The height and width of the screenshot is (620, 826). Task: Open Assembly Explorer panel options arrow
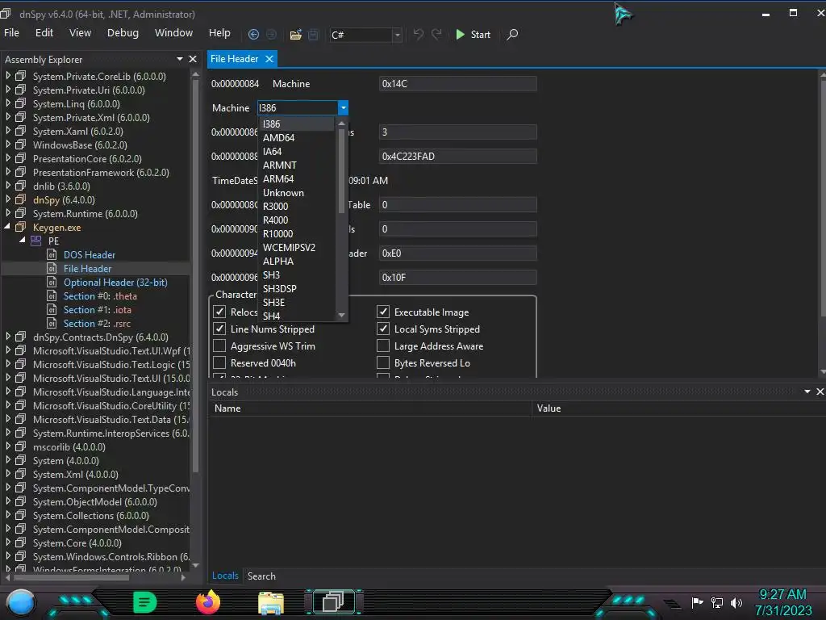point(180,59)
